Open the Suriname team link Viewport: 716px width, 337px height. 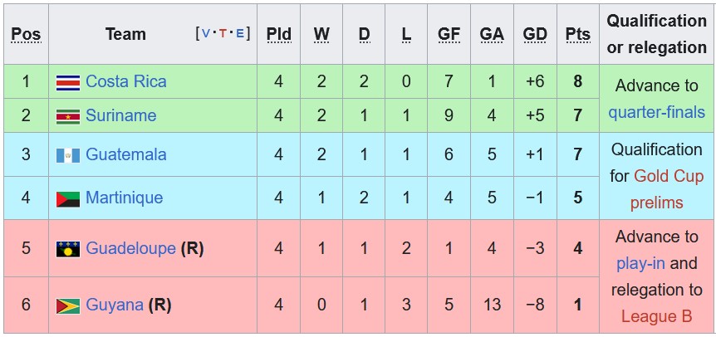pos(120,115)
